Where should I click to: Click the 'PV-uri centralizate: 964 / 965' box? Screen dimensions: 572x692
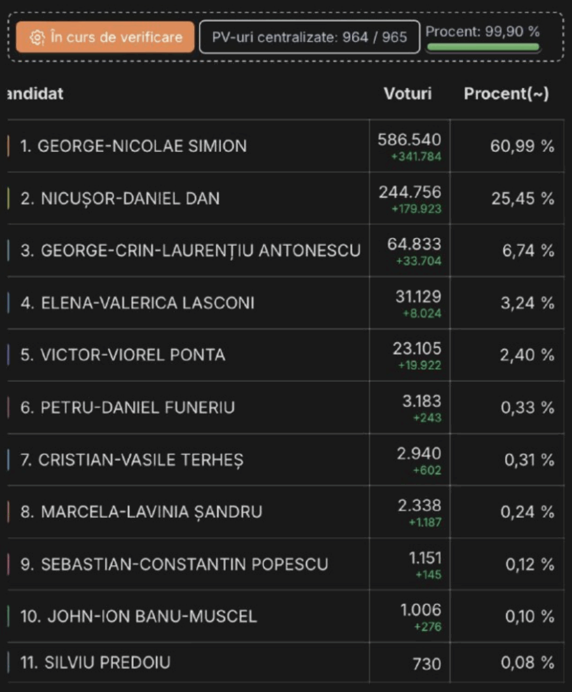click(309, 37)
